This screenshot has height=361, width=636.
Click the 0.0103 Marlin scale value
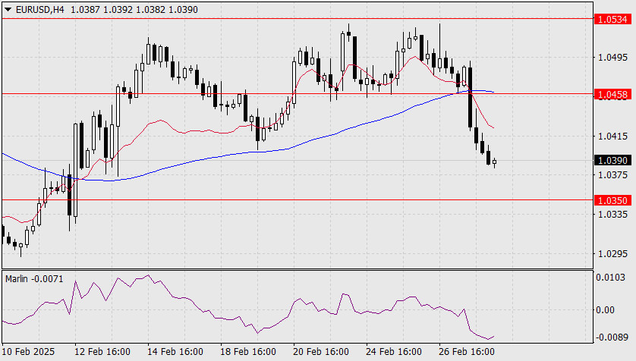coord(610,278)
